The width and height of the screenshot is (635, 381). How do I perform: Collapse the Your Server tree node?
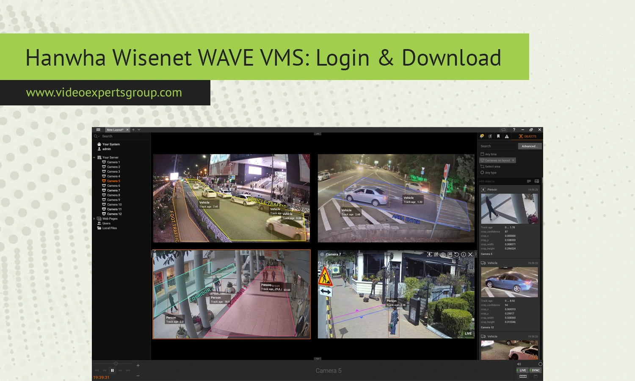pyautogui.click(x=94, y=157)
